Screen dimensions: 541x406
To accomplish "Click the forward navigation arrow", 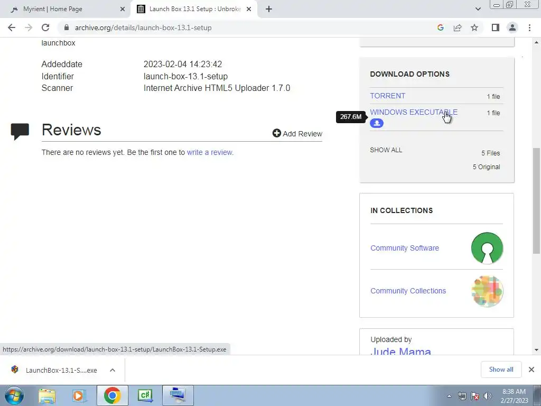I will (29, 27).
